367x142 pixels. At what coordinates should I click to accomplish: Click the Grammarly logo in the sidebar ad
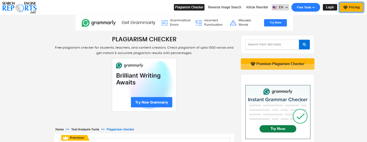(x=278, y=92)
